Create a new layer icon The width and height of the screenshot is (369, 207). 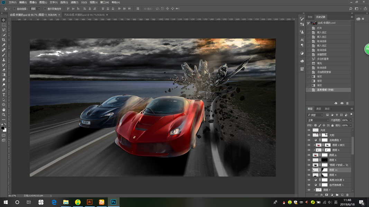click(342, 195)
